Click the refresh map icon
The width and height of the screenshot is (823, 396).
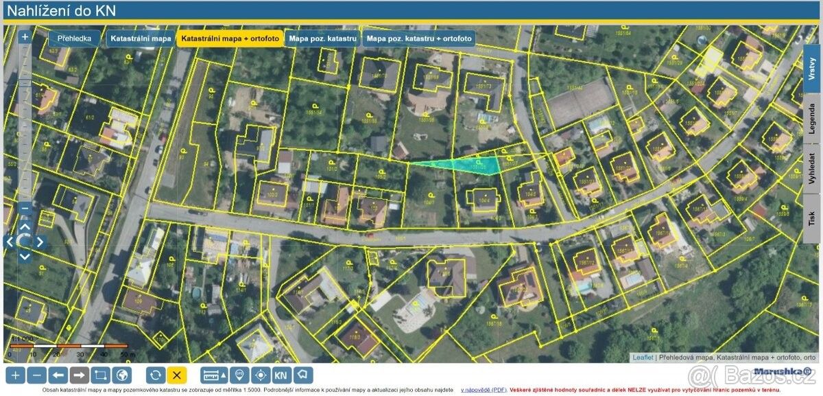156,375
